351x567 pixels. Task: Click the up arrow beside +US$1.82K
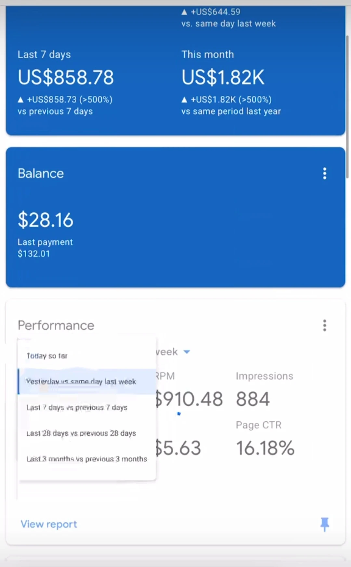tap(184, 100)
